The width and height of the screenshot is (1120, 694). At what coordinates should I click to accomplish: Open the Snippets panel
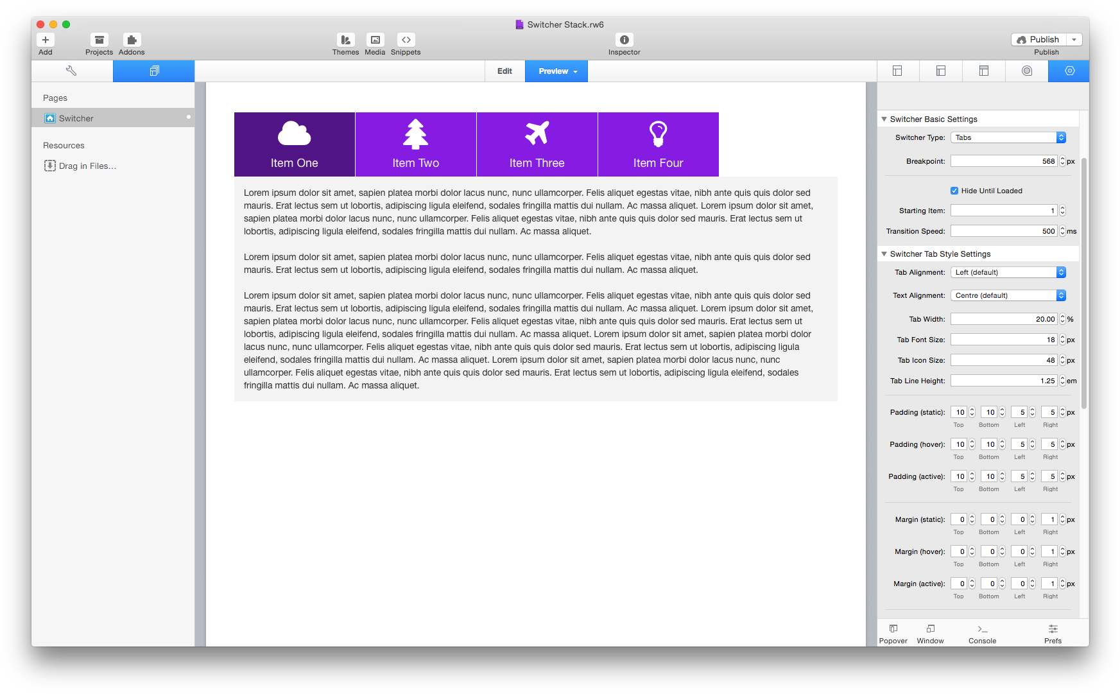[406, 40]
